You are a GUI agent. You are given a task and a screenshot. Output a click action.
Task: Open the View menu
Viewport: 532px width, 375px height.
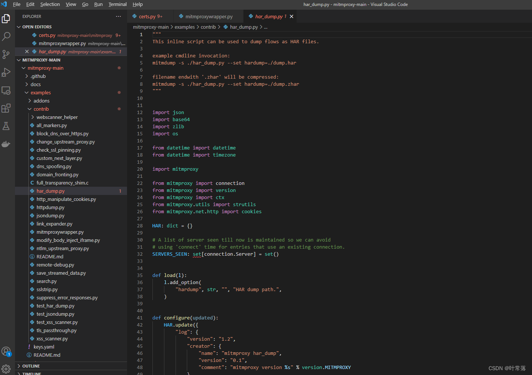coord(71,4)
